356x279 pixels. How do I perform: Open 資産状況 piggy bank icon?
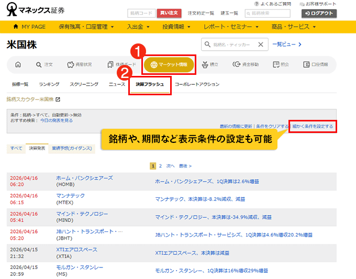tap(80, 64)
